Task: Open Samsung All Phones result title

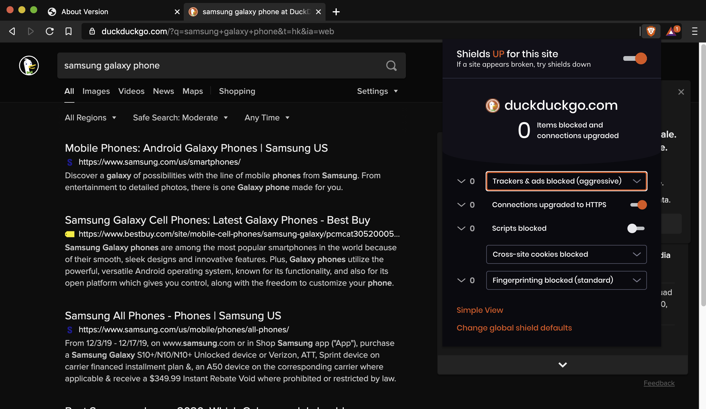Action: [x=173, y=316]
